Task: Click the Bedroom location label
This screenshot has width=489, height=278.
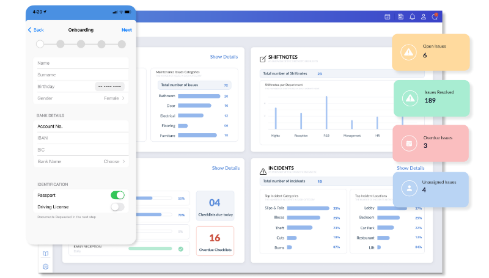Action: (x=366, y=218)
